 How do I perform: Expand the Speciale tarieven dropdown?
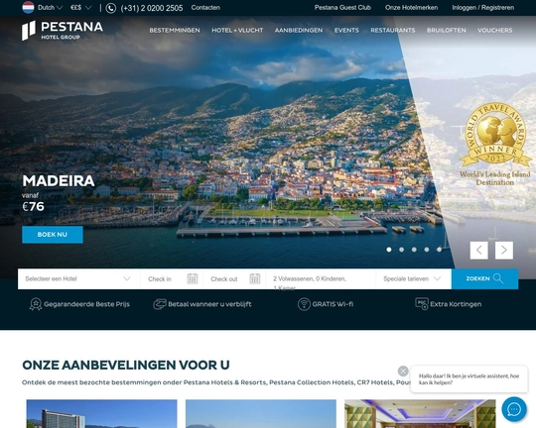[x=413, y=278]
